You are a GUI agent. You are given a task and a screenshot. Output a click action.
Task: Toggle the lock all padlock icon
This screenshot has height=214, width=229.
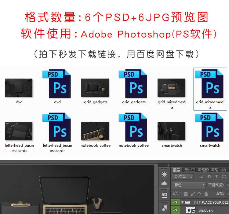click(206, 194)
